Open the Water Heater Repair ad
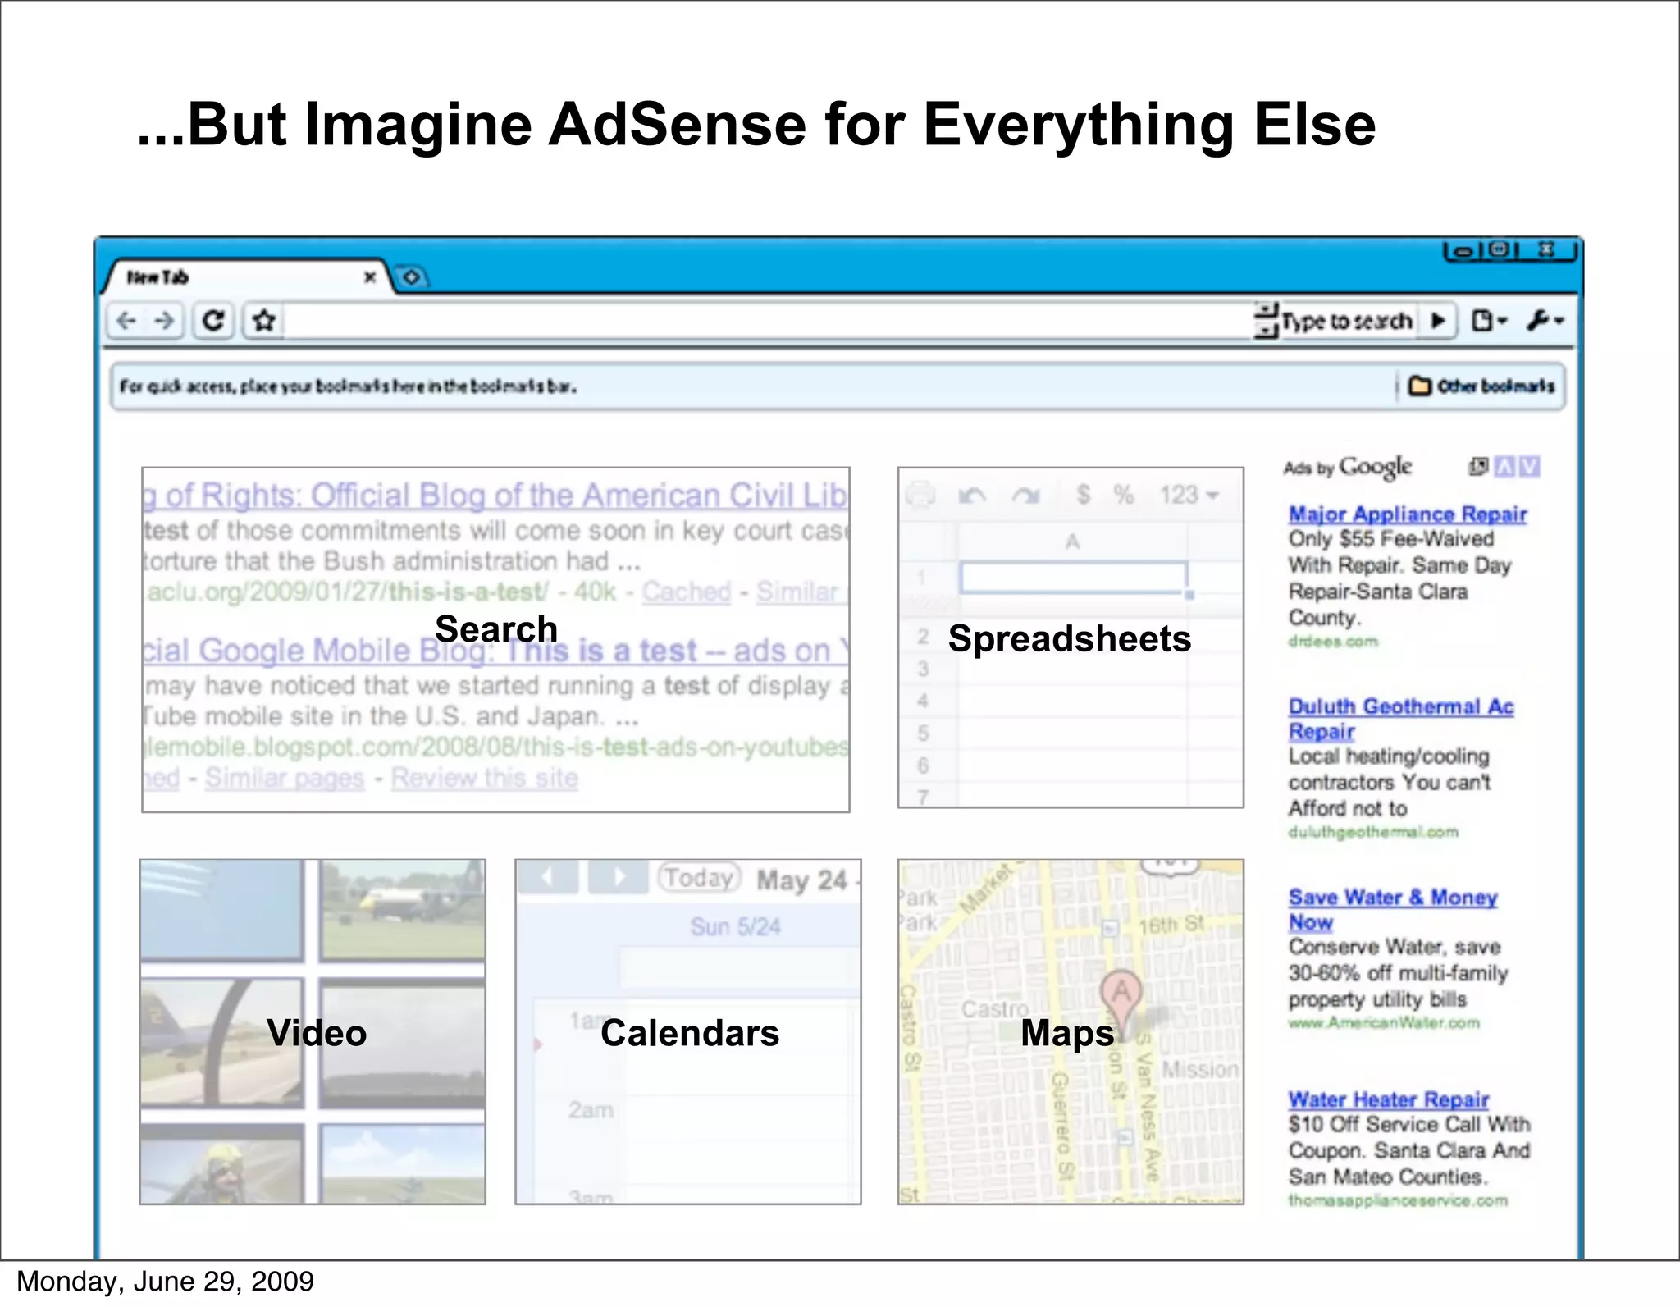Screen dimensions: 1680x1307 click(x=1389, y=1099)
